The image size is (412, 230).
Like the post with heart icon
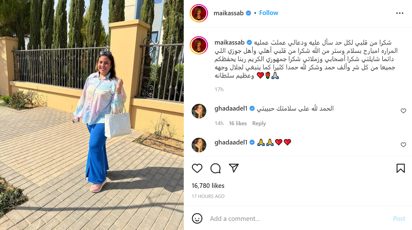(x=197, y=168)
